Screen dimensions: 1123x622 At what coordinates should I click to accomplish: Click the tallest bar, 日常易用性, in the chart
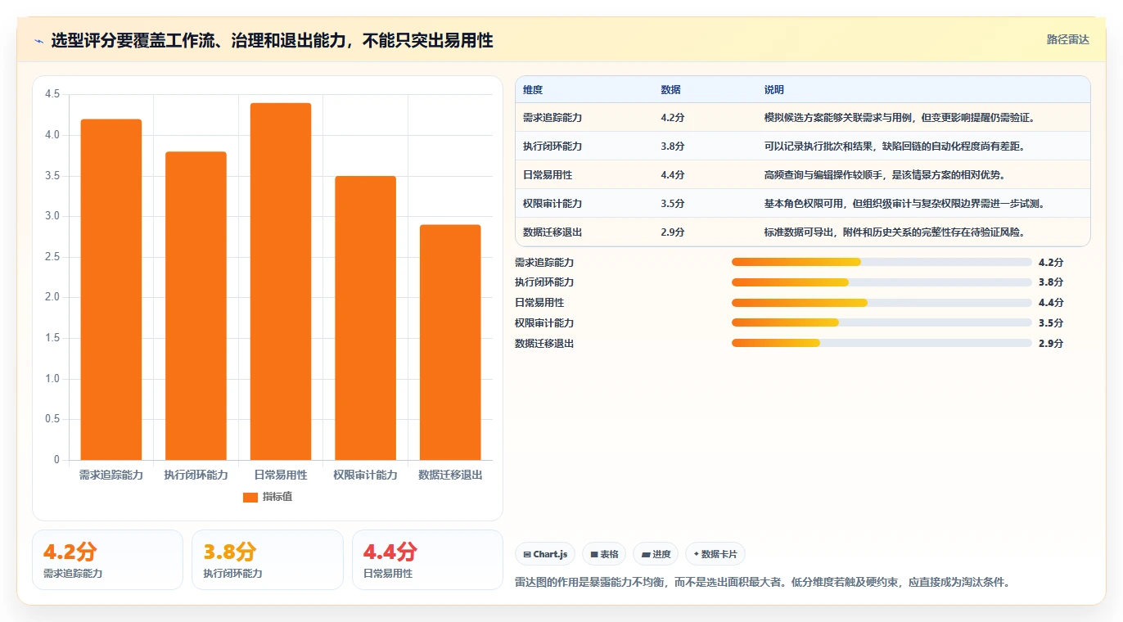click(x=281, y=282)
